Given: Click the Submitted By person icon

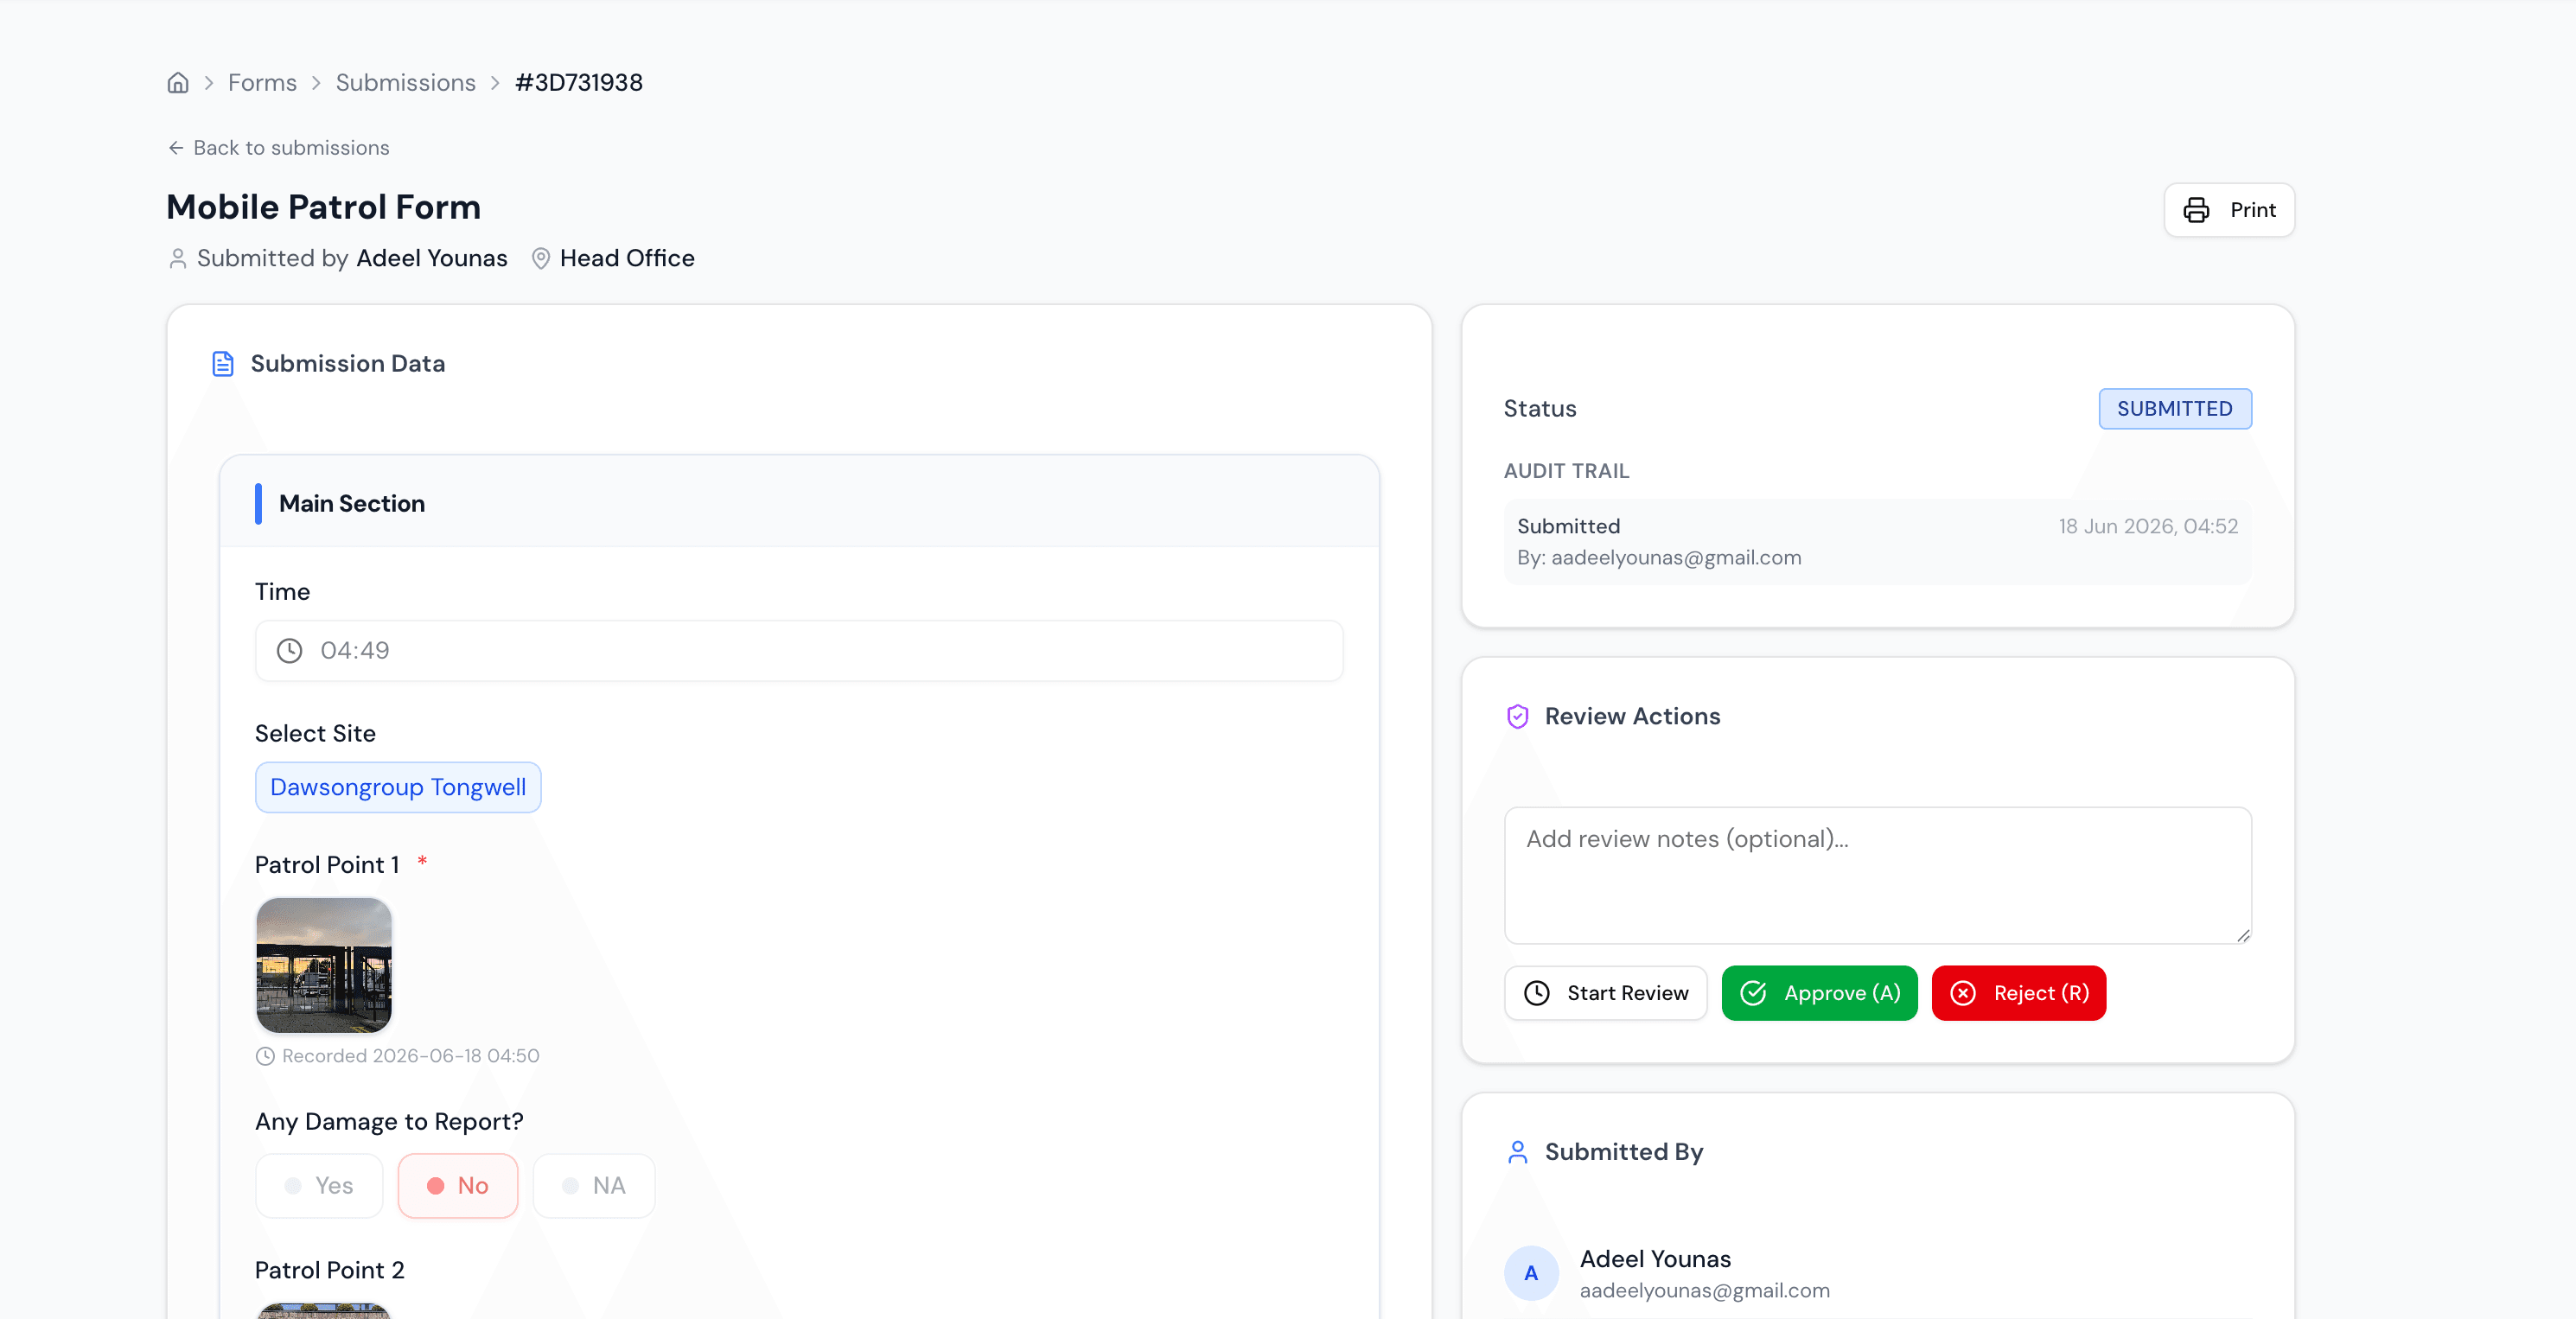Looking at the screenshot, I should 1518,1153.
